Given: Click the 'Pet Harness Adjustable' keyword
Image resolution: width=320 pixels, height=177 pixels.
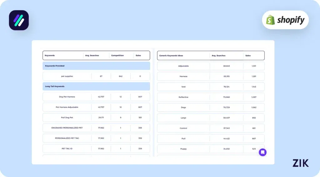Looking at the screenshot, I should click(x=67, y=107).
